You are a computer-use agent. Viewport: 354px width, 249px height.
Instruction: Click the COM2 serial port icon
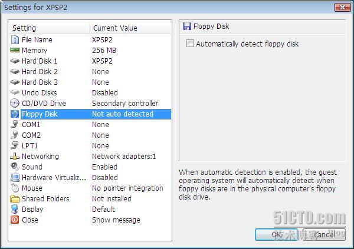[x=15, y=135]
